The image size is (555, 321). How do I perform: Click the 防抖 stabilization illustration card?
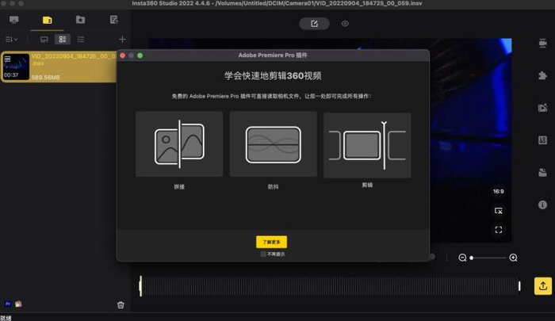tap(274, 144)
